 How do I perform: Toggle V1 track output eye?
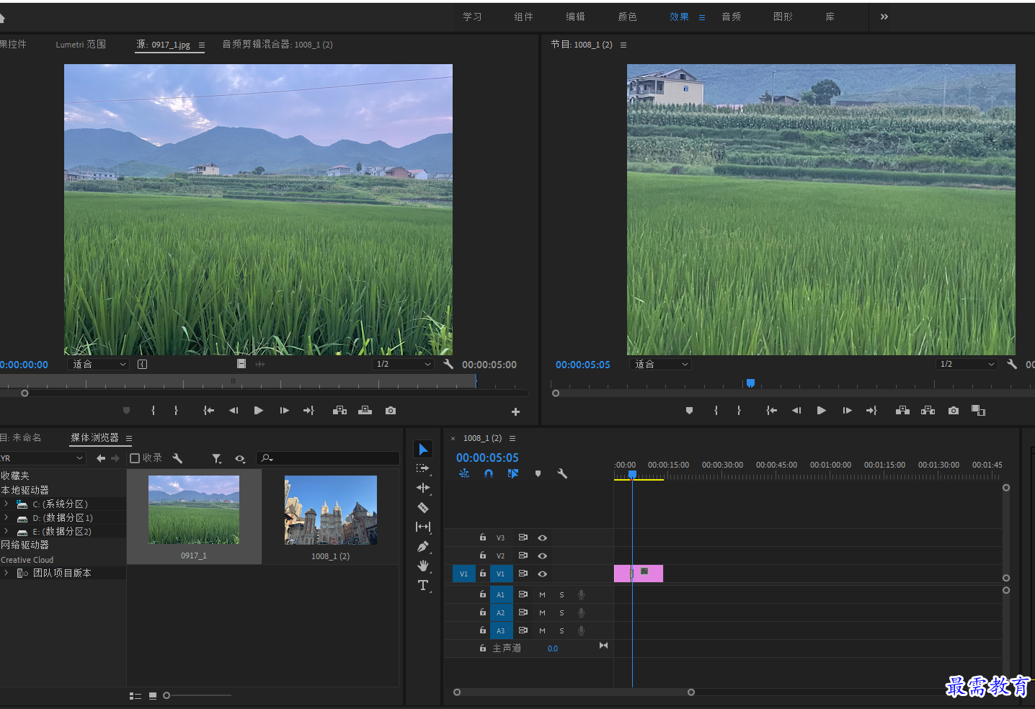tap(543, 574)
